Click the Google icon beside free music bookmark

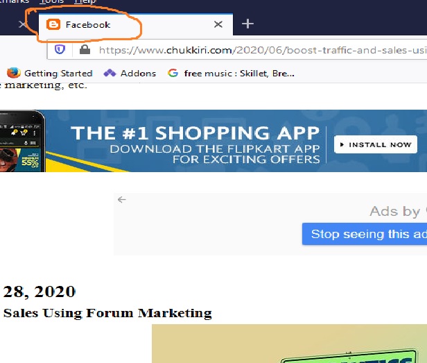pyautogui.click(x=173, y=73)
